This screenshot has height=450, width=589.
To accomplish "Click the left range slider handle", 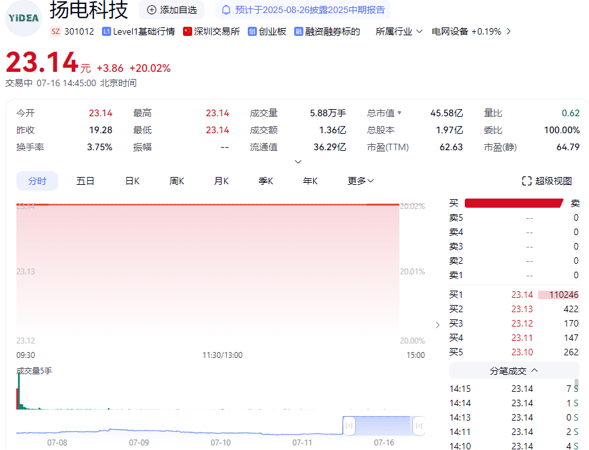I will (349, 426).
